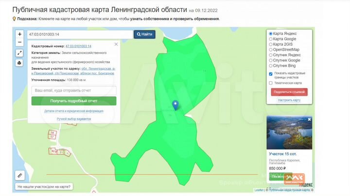Print the map using printer icon
The image size is (350, 196).
[x=19, y=63]
